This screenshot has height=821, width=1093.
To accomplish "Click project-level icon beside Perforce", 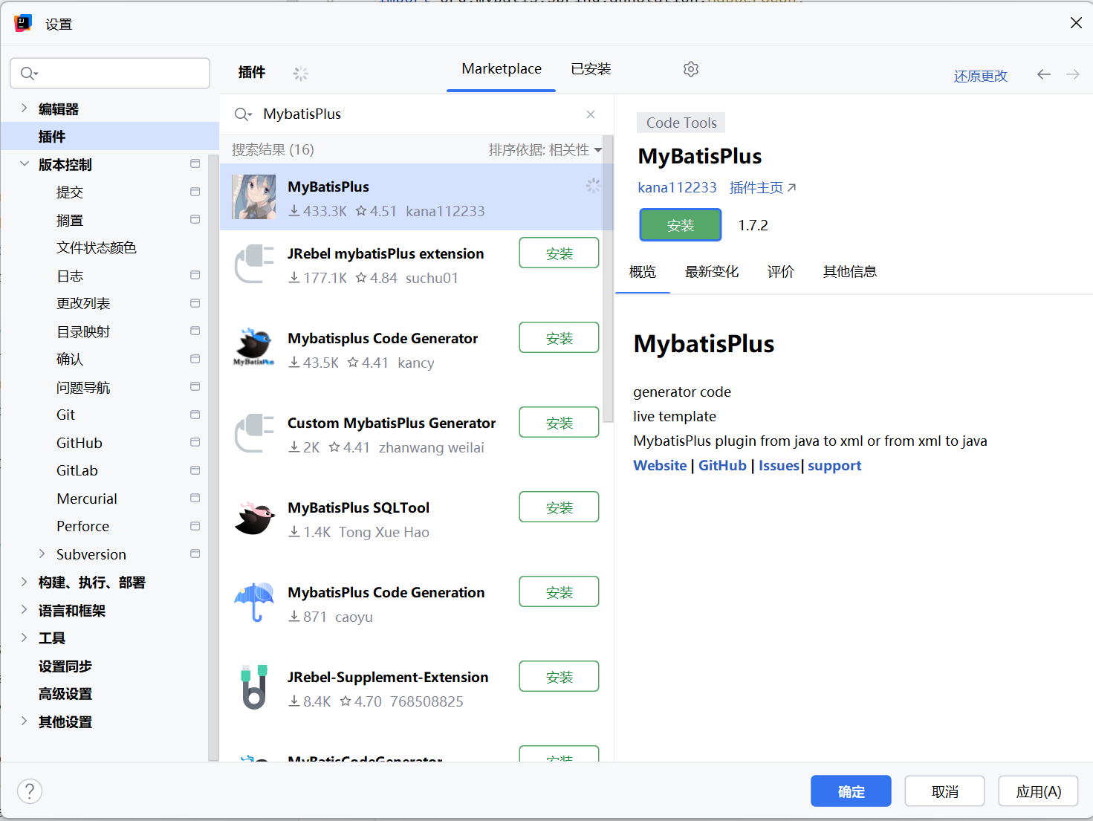I will click(x=195, y=526).
